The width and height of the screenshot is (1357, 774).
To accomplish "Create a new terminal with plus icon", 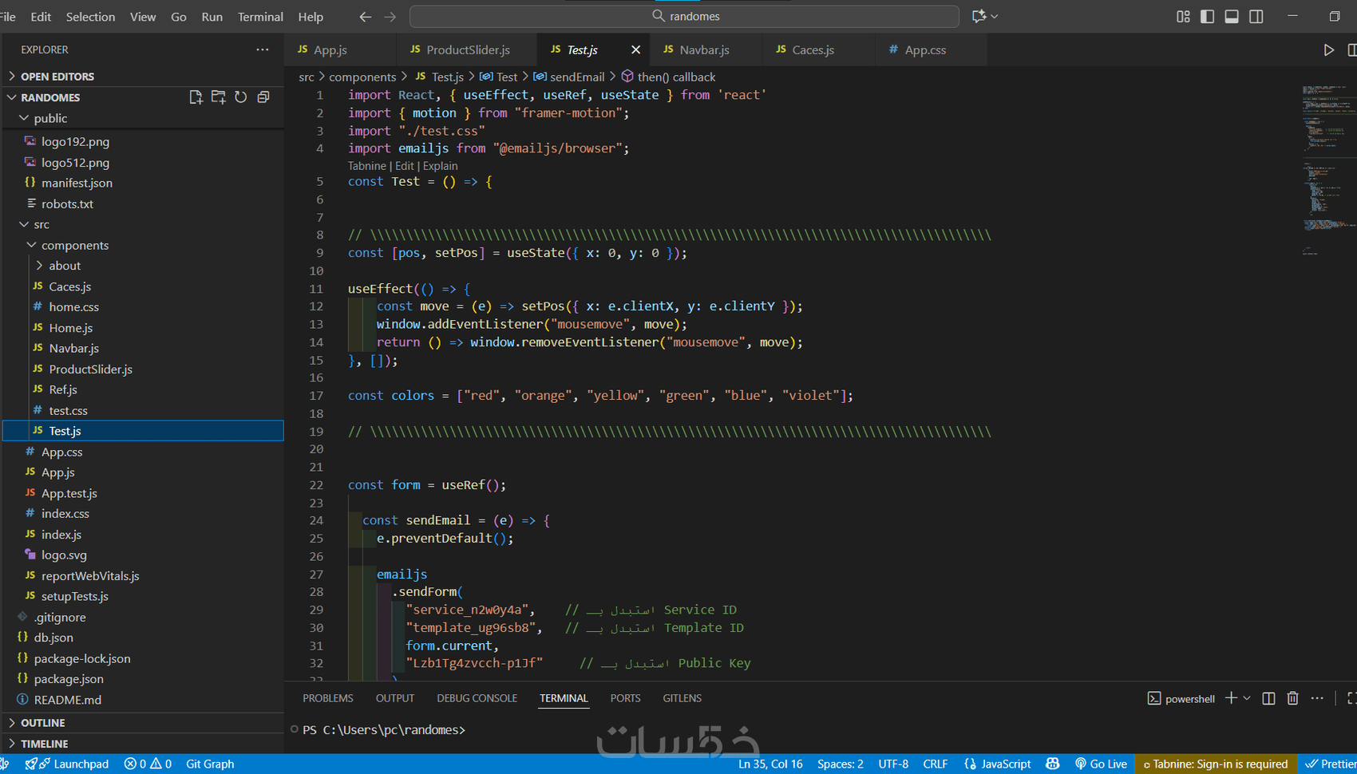I will (x=1231, y=698).
